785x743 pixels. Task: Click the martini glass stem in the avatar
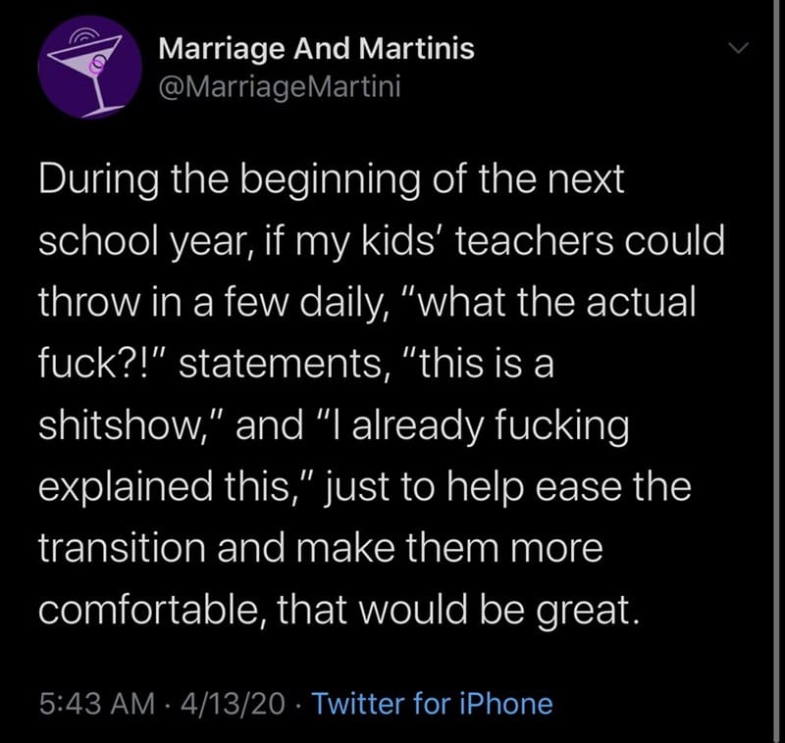click(x=100, y=91)
